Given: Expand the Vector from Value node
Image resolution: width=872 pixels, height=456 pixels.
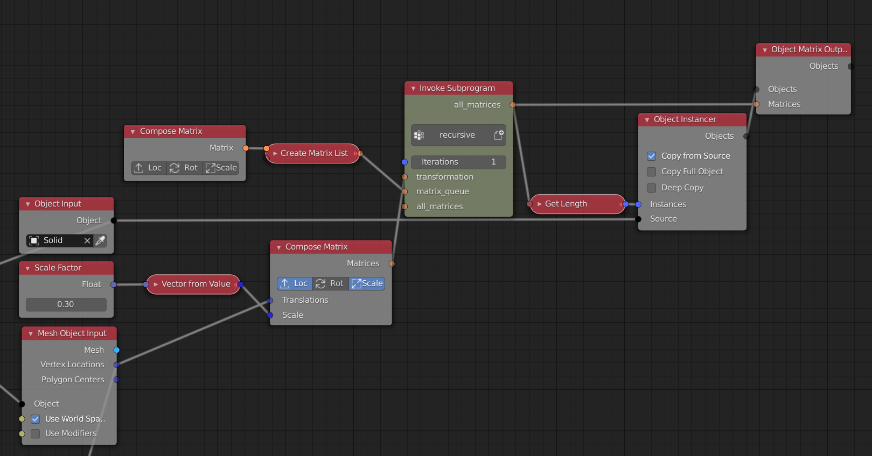Looking at the screenshot, I should (x=156, y=284).
